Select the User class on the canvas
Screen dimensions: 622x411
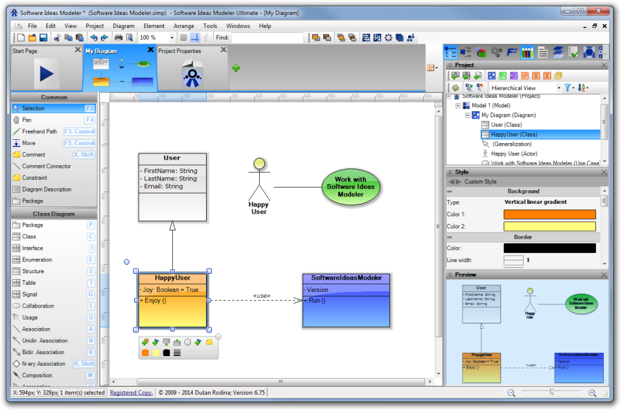tap(172, 187)
